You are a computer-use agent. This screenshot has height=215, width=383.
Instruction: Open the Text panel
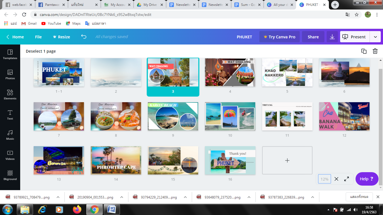tap(10, 115)
